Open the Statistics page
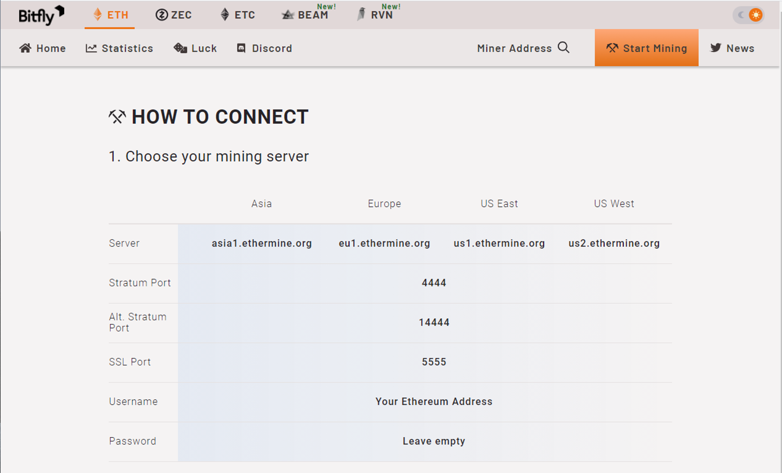 pyautogui.click(x=119, y=48)
